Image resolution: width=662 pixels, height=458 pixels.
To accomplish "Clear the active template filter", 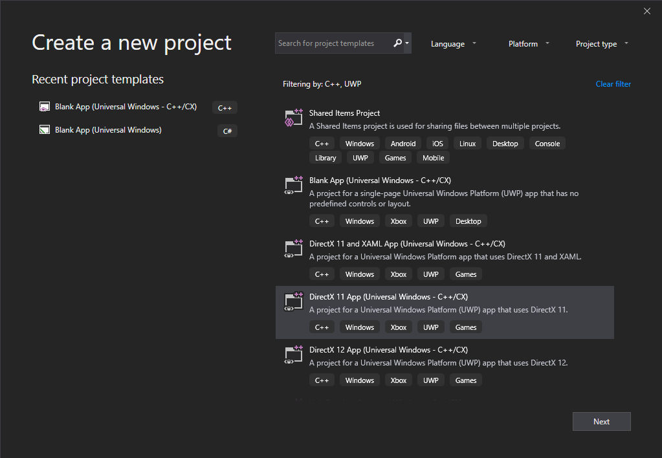I will click(x=613, y=84).
